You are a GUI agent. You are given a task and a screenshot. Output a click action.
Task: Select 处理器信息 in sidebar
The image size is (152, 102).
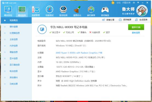point(15,33)
